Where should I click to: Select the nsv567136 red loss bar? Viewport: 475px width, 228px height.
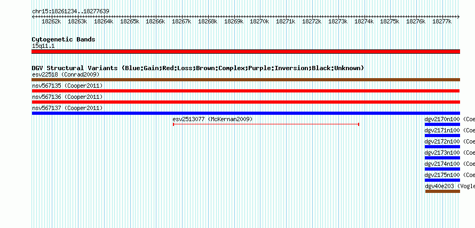point(246,102)
